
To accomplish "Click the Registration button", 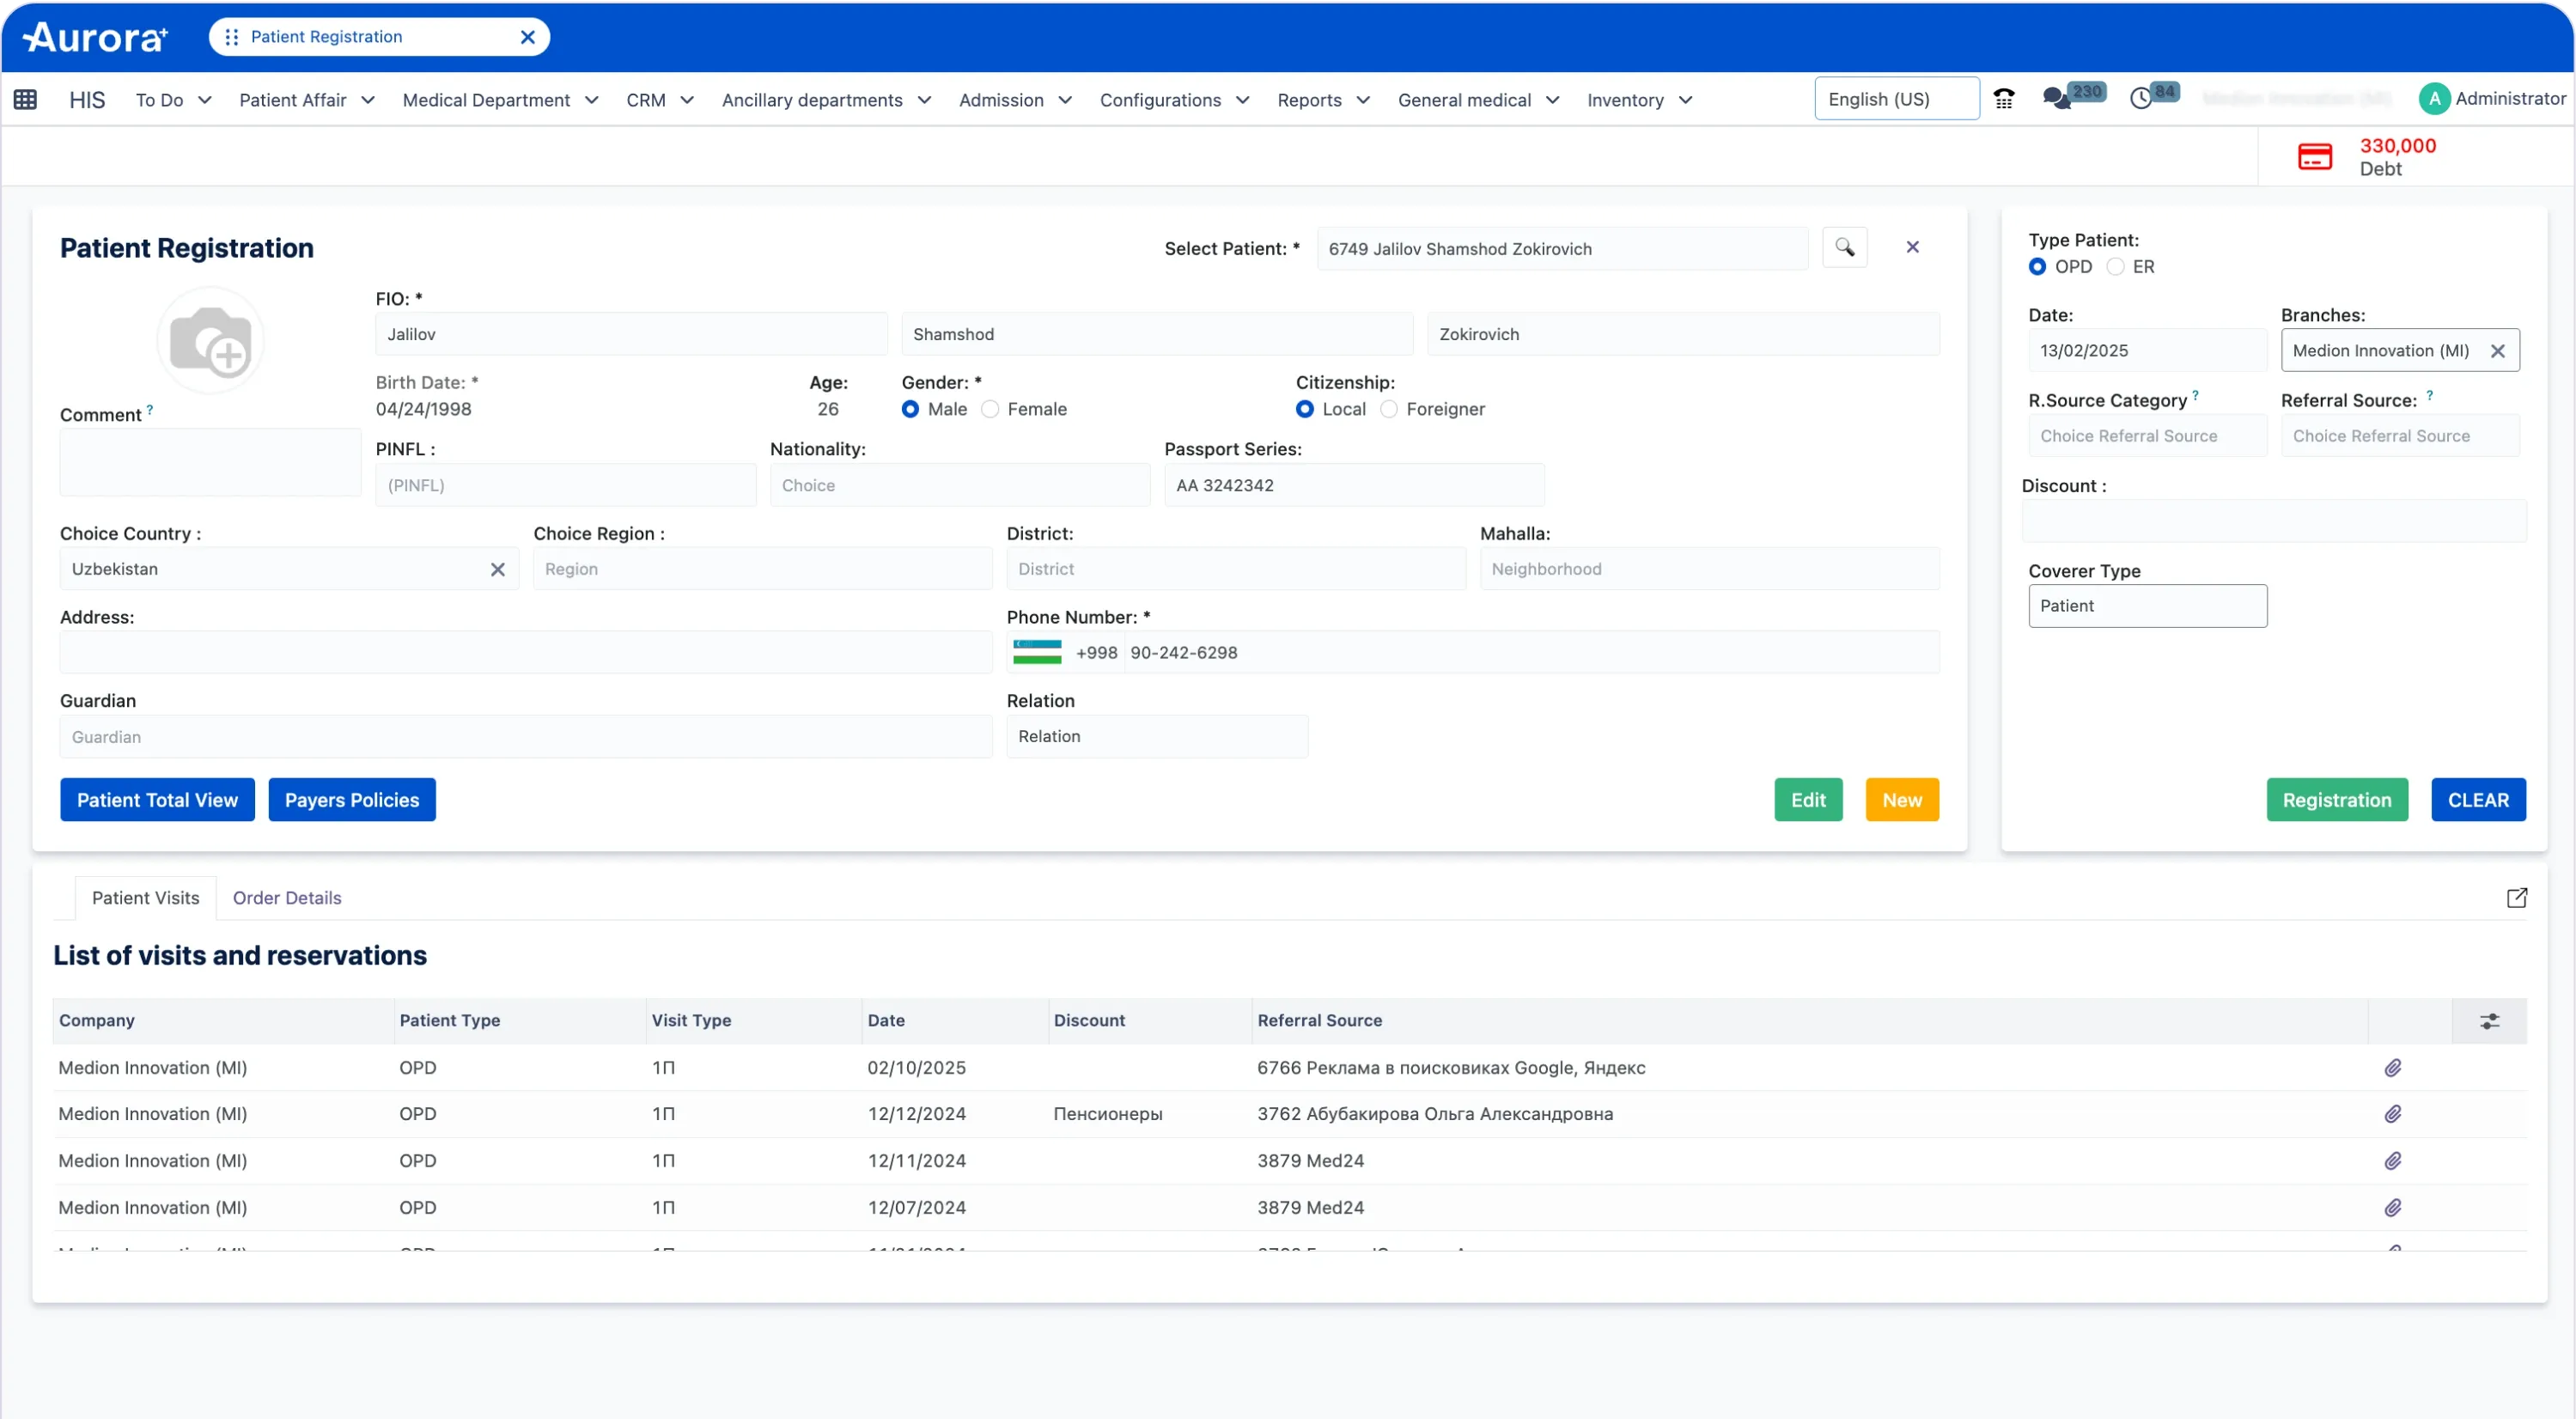I will pos(2337,799).
